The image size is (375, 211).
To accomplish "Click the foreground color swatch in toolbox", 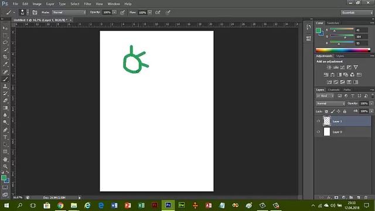I will (4, 178).
